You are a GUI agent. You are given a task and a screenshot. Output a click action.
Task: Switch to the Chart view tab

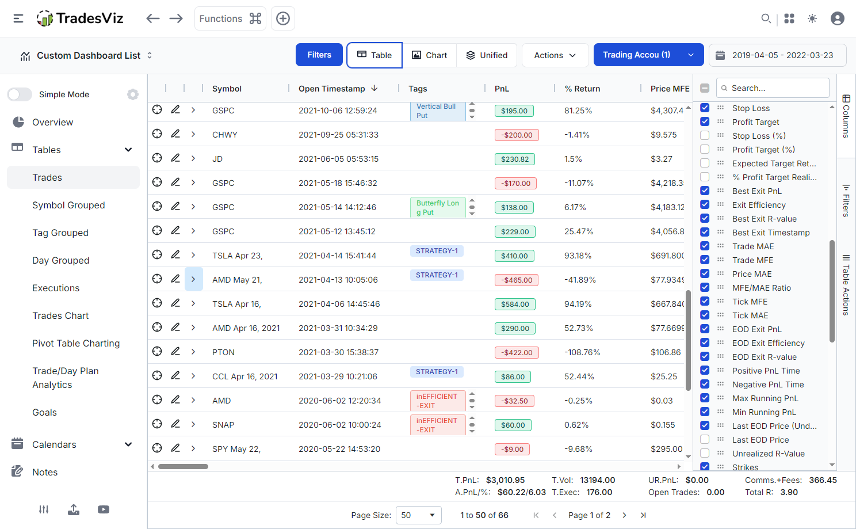(429, 55)
